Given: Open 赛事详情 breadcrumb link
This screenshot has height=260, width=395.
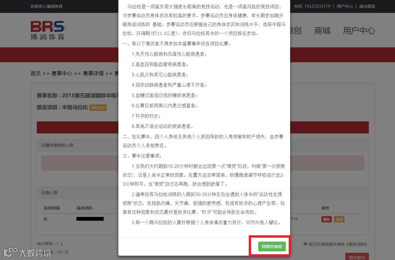Looking at the screenshot, I should tap(93, 73).
